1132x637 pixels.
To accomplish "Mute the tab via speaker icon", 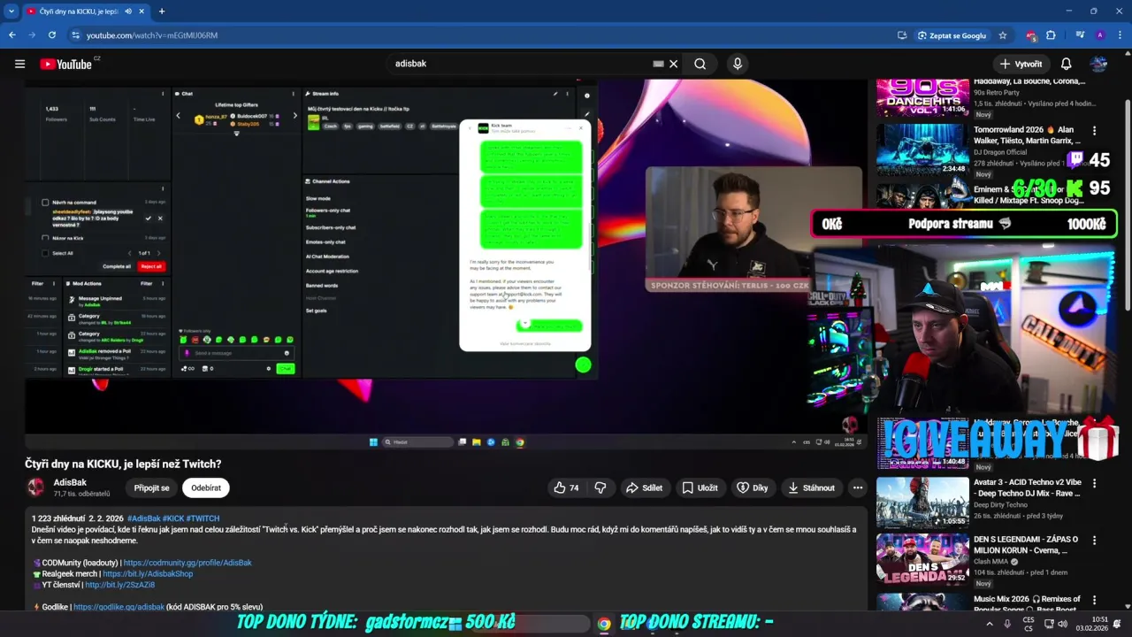I will coord(128,12).
